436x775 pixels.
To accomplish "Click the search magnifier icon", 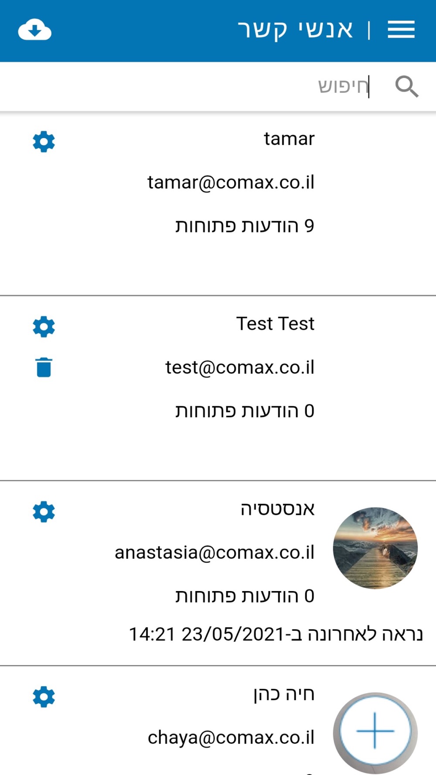I will (406, 86).
